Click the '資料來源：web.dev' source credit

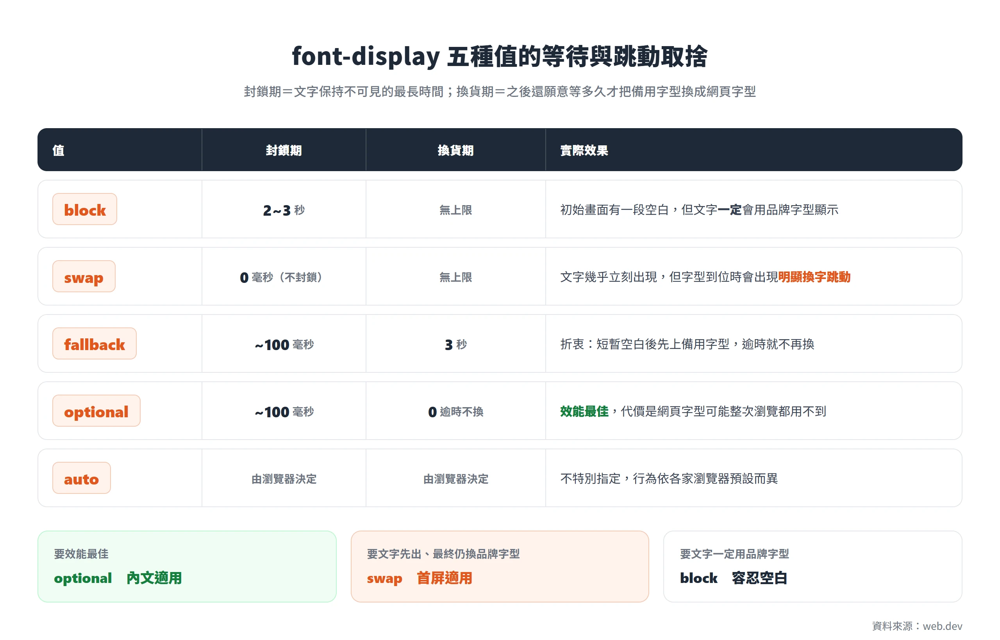[917, 626]
